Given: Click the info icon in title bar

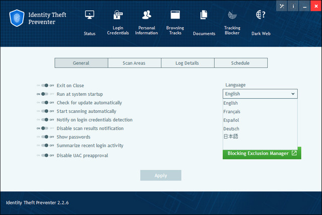Looking at the screenshot, I should (293, 6).
